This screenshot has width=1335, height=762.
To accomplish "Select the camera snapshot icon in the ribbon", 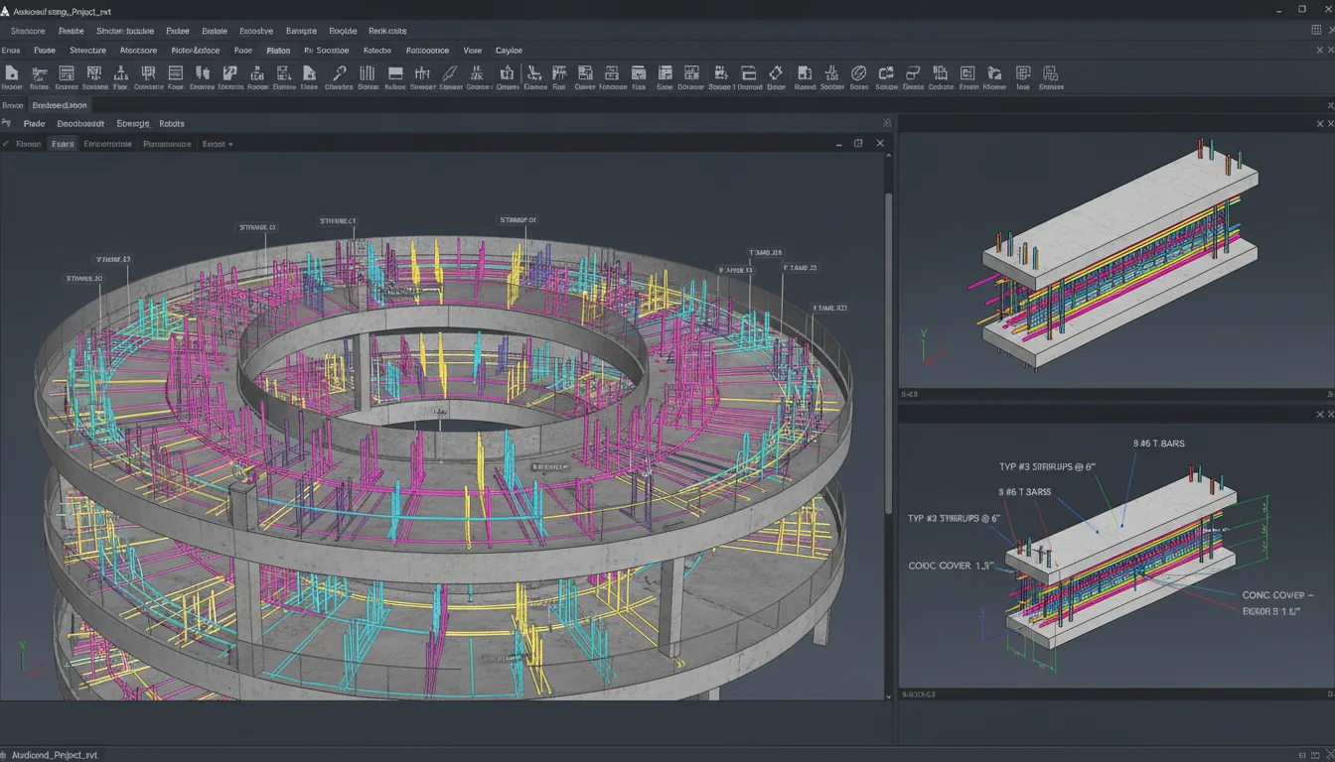I will tap(507, 74).
